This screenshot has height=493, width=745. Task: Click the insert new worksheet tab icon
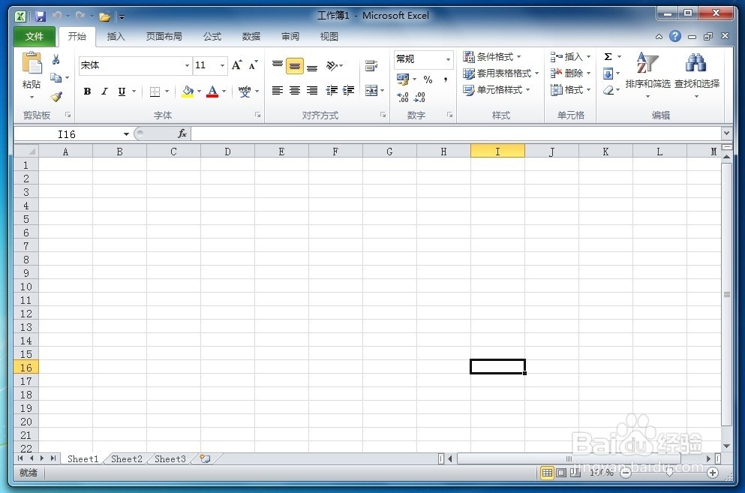tap(205, 458)
